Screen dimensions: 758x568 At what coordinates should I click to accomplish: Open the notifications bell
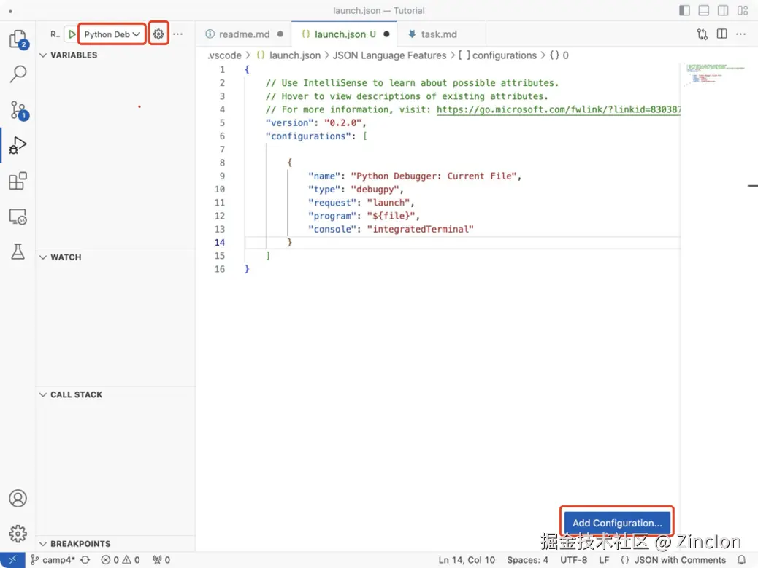coord(741,560)
